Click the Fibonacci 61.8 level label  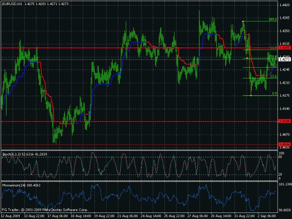[273, 48]
